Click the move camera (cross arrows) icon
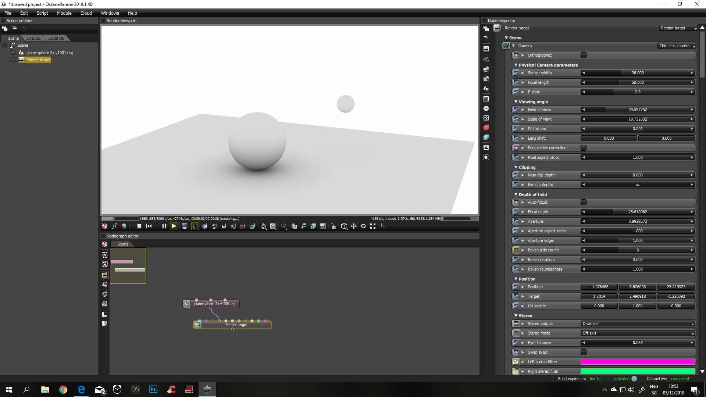Viewport: 706px width, 397px height. 354,226
